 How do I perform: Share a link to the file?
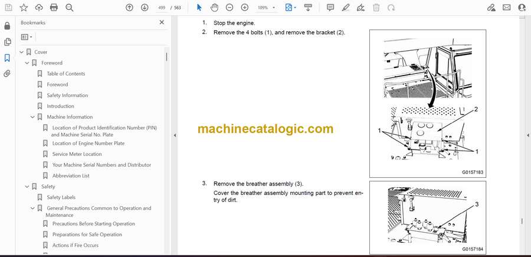(x=491, y=8)
